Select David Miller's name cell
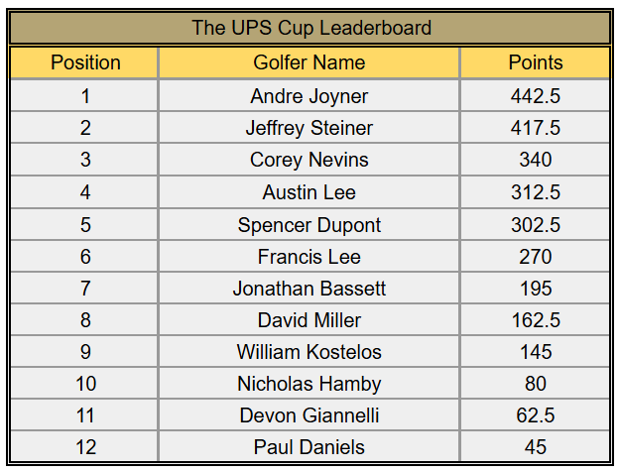 308,320
